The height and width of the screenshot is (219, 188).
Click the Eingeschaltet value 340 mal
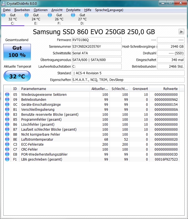point(171,60)
